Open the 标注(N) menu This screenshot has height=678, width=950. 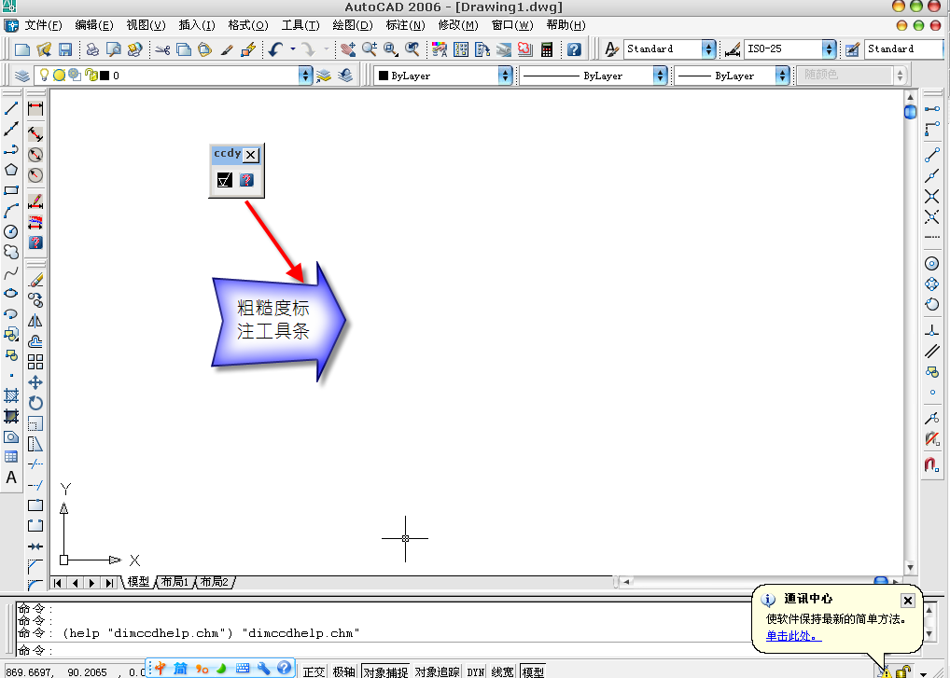click(405, 25)
